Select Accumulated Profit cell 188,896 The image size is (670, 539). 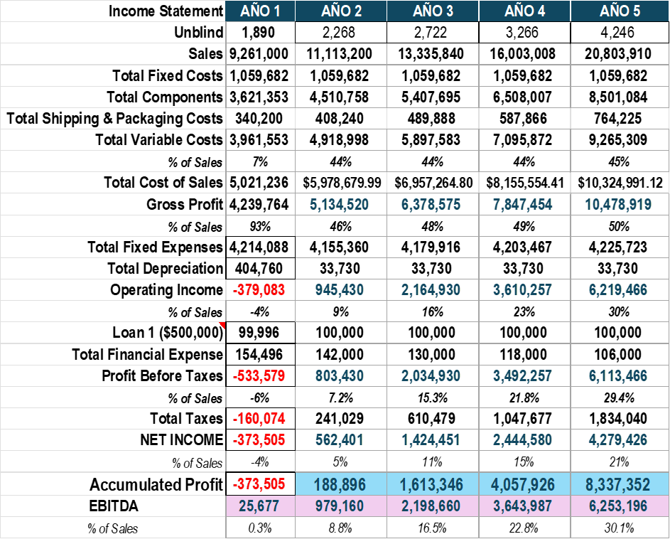tap(341, 484)
